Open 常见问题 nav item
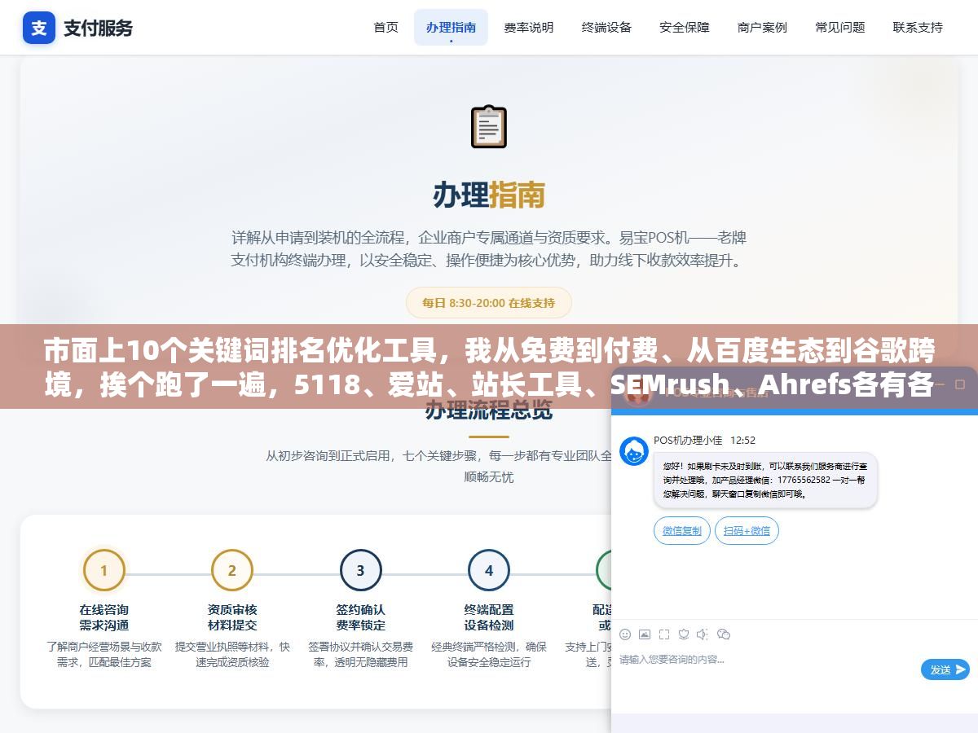The width and height of the screenshot is (978, 733). tap(840, 27)
